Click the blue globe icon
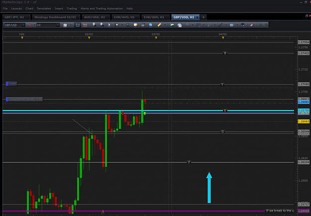Viewport: 311px width, 216px height. point(151,25)
